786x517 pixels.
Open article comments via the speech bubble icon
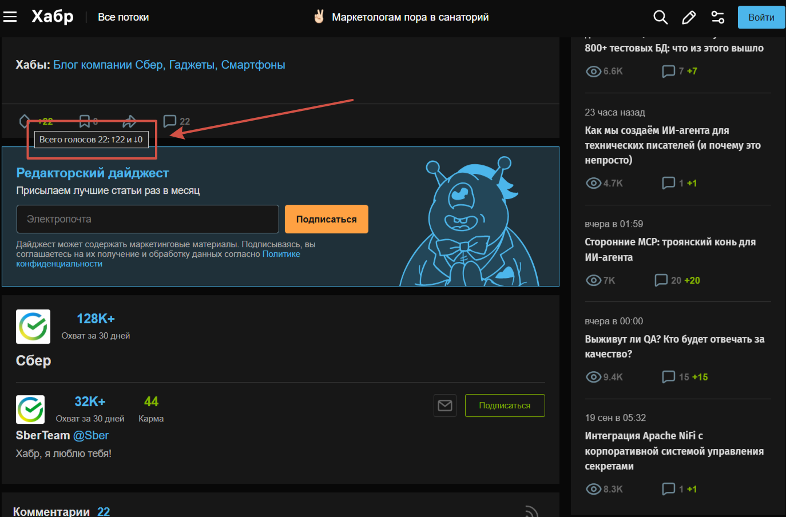[169, 121]
